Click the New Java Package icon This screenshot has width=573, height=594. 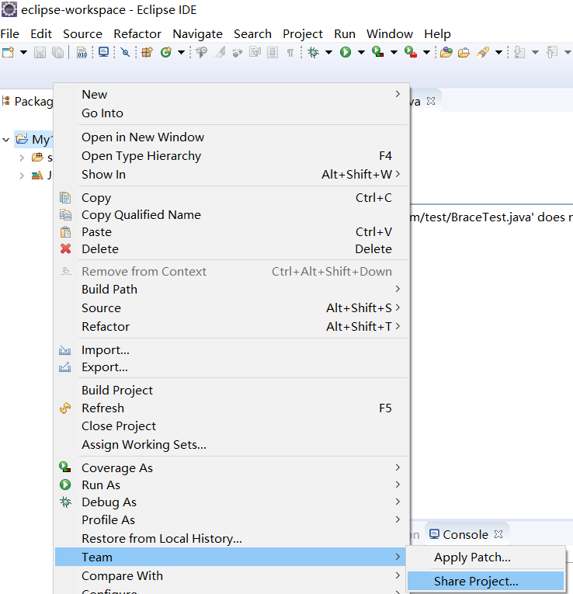(147, 52)
